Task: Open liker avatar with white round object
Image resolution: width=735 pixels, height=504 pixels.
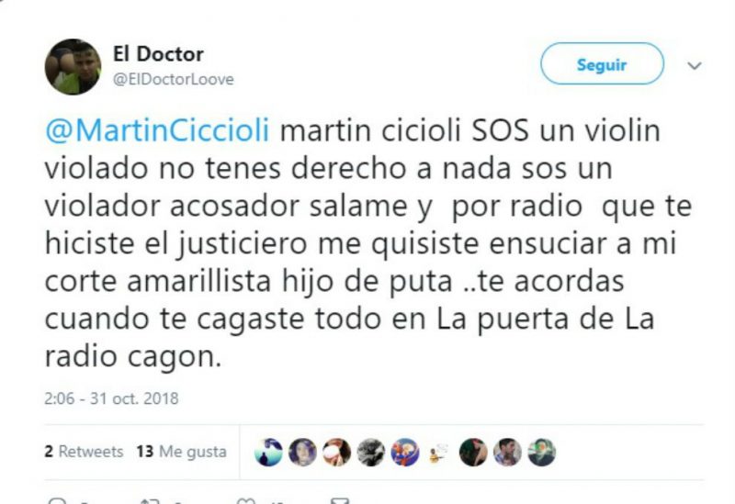Action: point(336,453)
